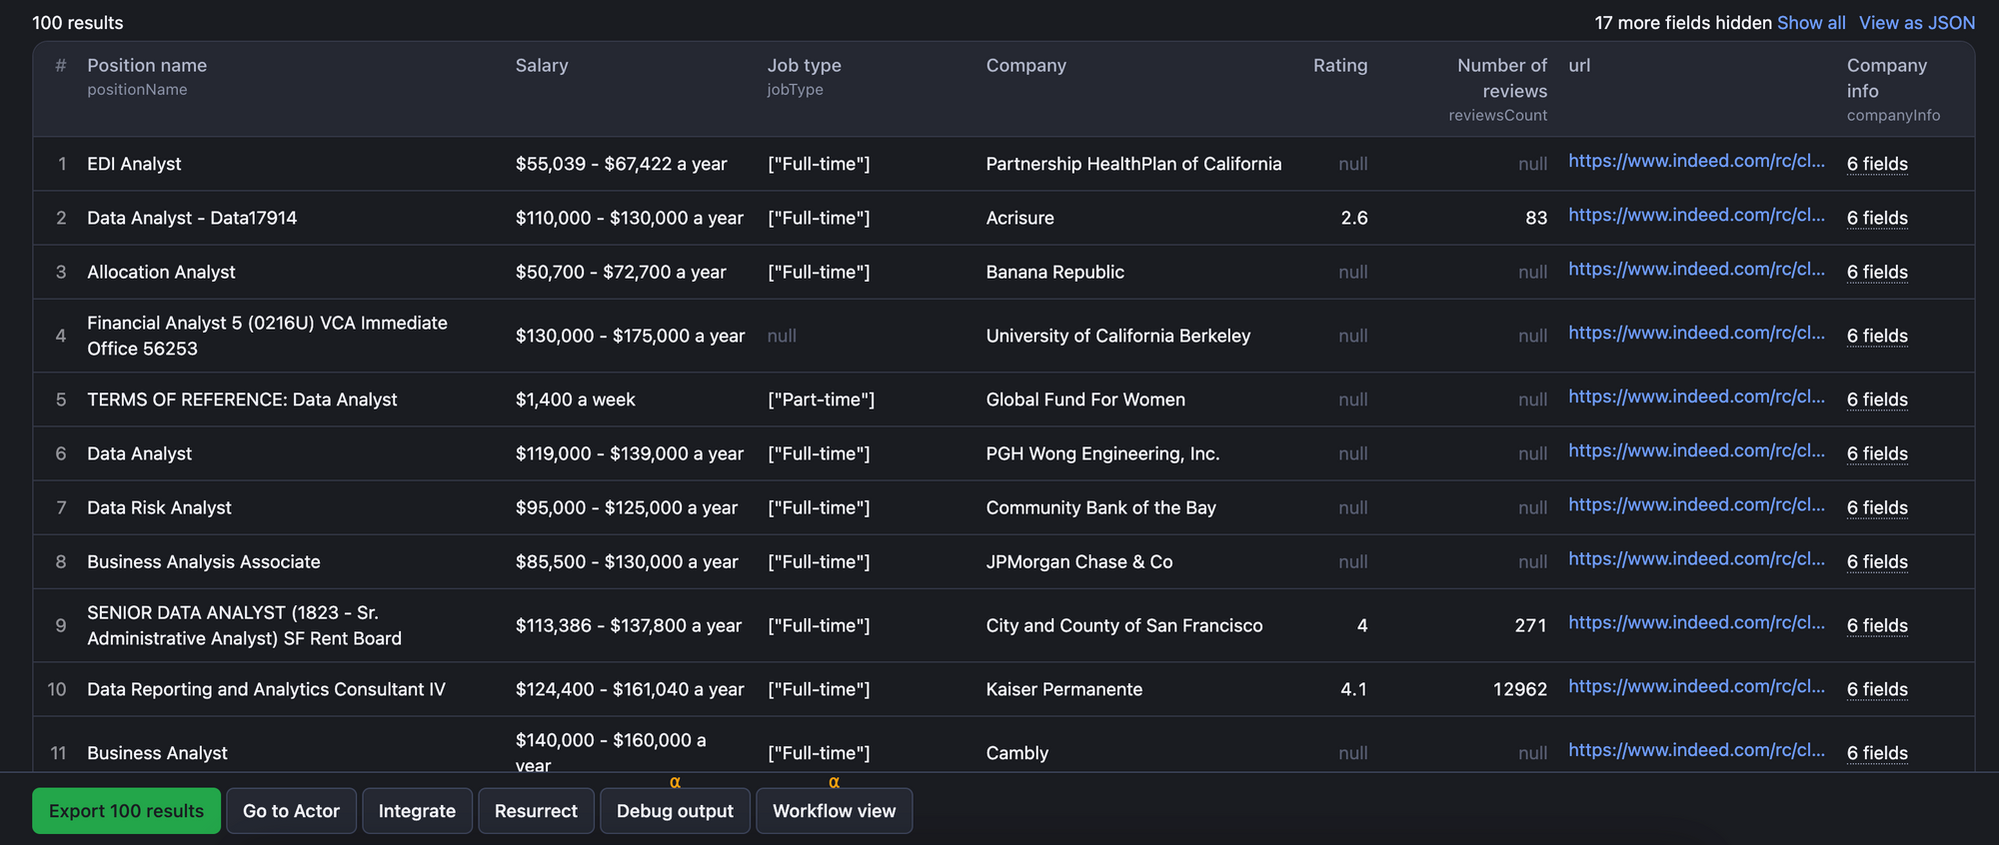Viewport: 1999px width, 845px height.
Task: Click the Rating column header
Action: [x=1340, y=66]
